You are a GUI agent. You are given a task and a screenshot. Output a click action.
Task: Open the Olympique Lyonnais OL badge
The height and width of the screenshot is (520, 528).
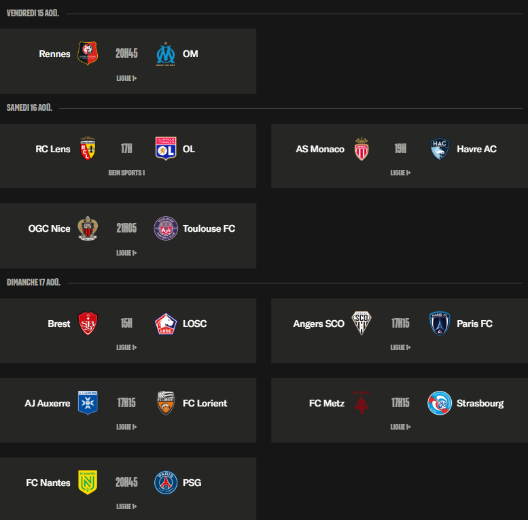coord(166,149)
